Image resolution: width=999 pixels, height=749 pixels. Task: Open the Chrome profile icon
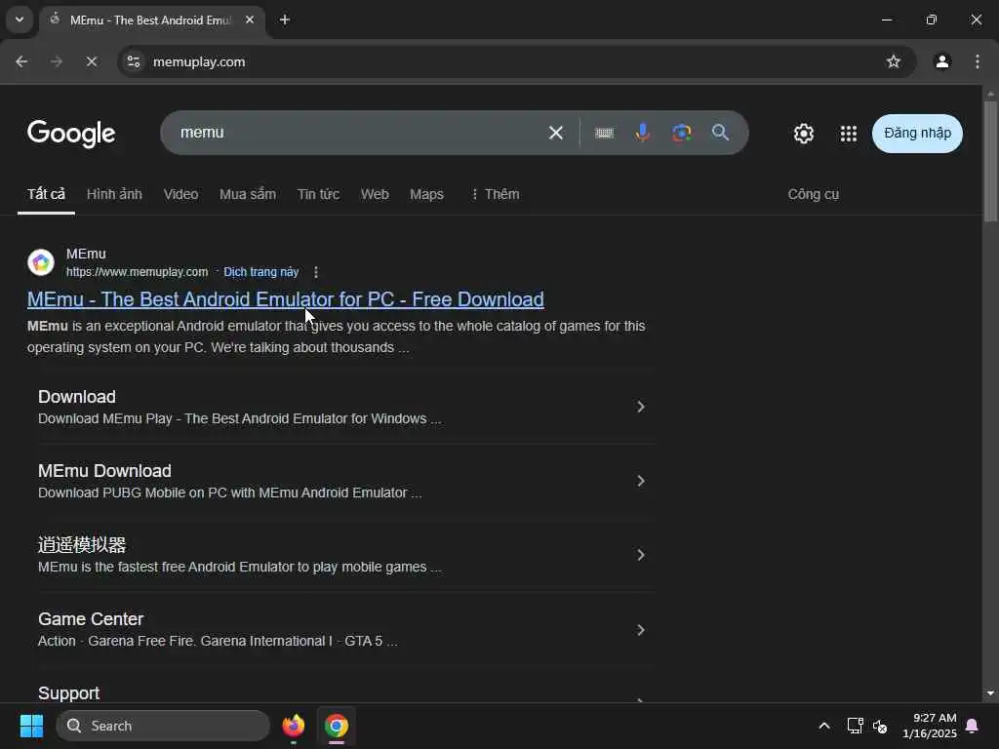(x=942, y=61)
